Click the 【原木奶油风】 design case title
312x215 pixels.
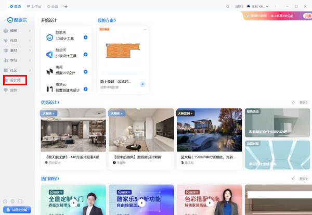tap(137, 157)
